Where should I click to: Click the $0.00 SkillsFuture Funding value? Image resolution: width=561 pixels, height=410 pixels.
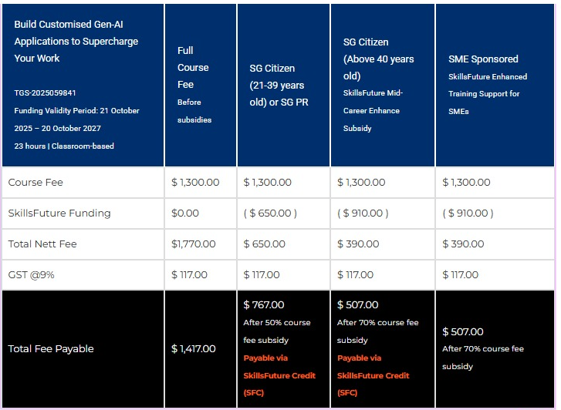[x=185, y=213]
